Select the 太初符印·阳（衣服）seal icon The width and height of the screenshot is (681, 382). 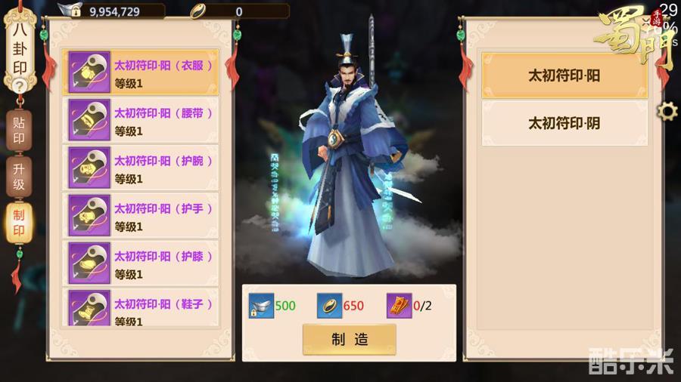pos(89,72)
